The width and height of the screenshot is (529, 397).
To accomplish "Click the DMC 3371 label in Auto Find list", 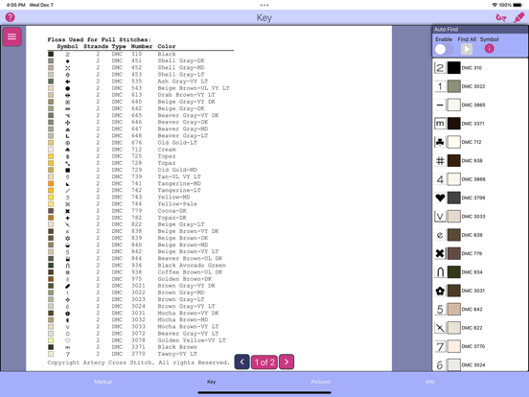I will click(x=473, y=124).
